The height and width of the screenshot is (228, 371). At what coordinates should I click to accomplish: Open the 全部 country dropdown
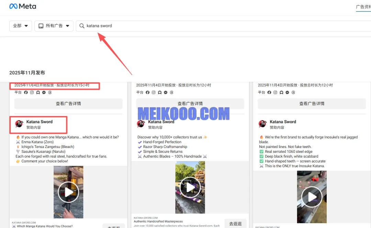tap(21, 26)
